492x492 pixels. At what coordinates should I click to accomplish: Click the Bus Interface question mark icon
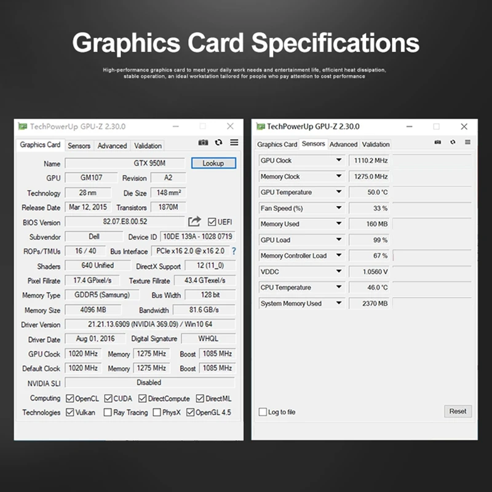click(x=234, y=251)
